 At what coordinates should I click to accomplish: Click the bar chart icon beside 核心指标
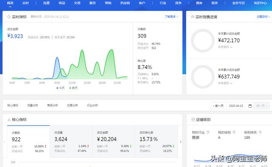pyautogui.click(x=9, y=120)
